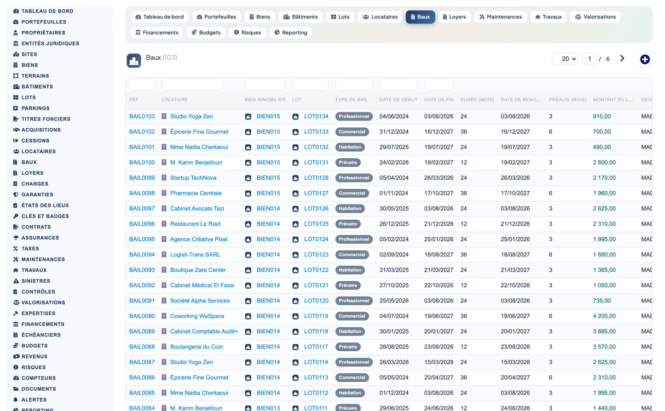Click Précaire badge in BAIL0100 row
665x411 pixels.
point(348,163)
